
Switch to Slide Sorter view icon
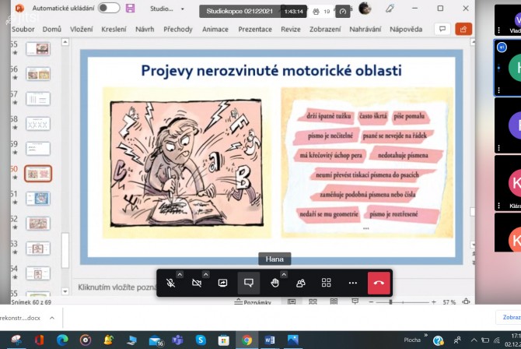click(313, 301)
